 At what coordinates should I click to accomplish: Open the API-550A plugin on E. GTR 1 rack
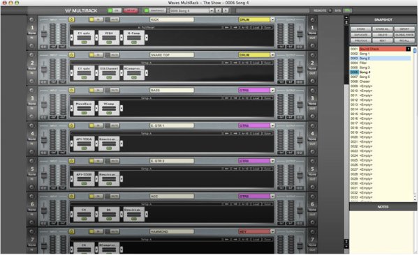(x=84, y=144)
